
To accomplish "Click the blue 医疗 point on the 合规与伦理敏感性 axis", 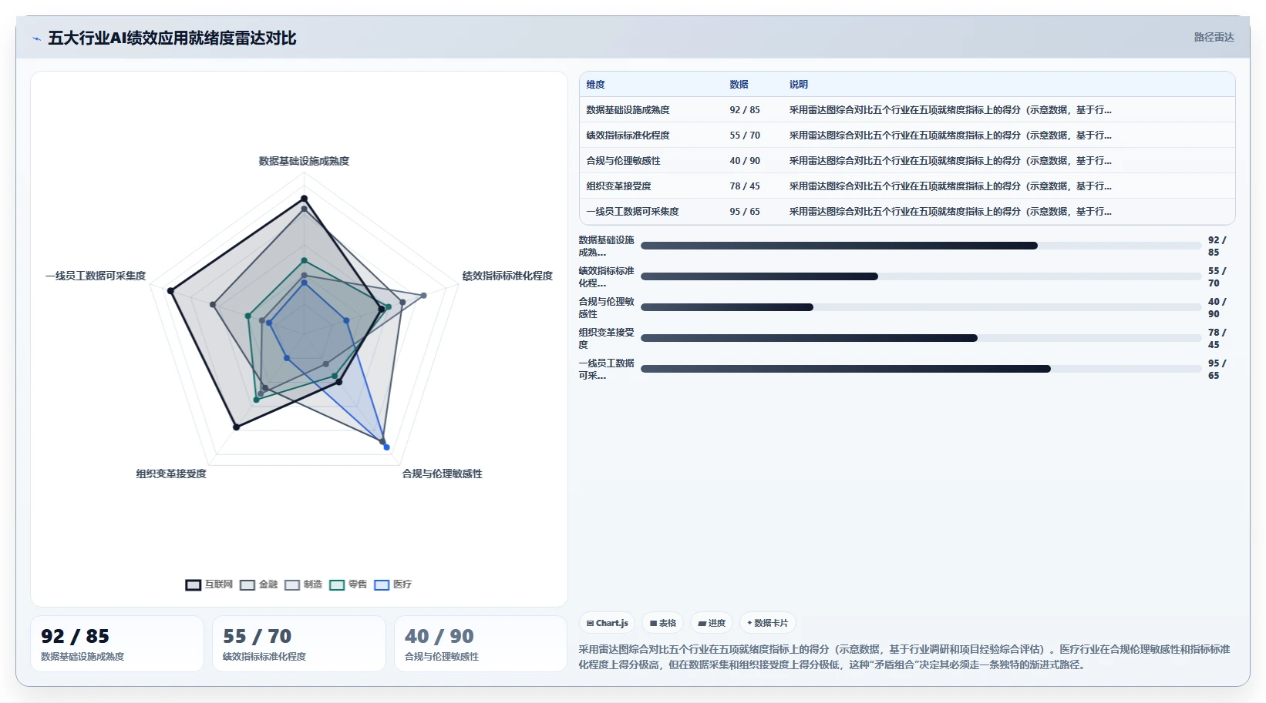I will (x=386, y=447).
